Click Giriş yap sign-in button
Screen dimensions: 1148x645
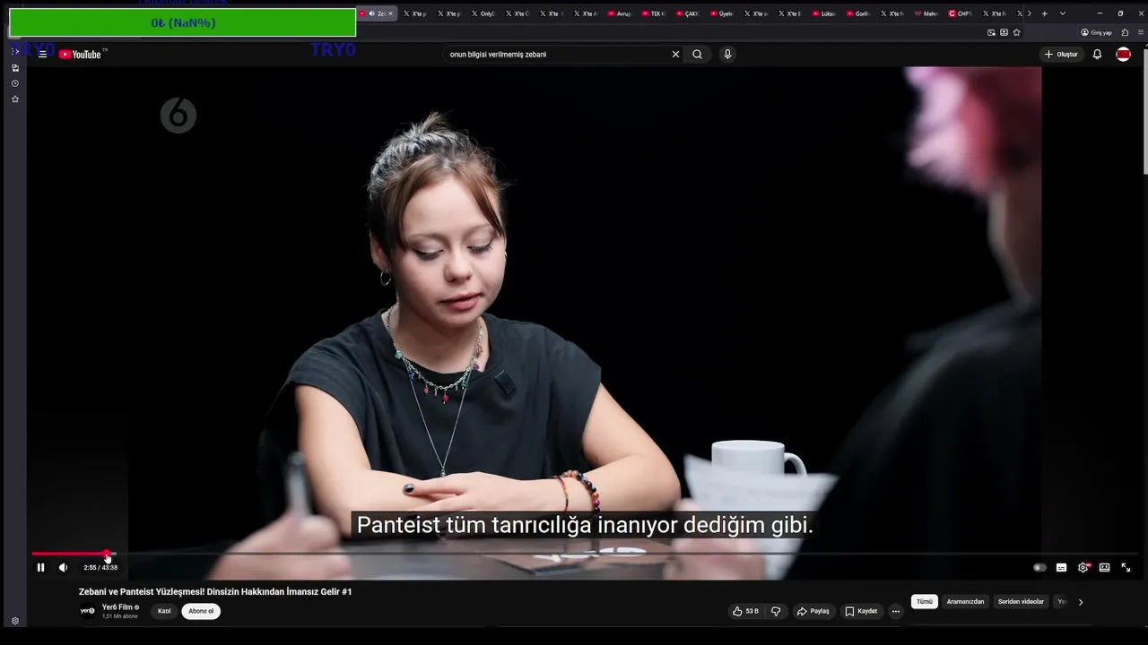pyautogui.click(x=1096, y=32)
